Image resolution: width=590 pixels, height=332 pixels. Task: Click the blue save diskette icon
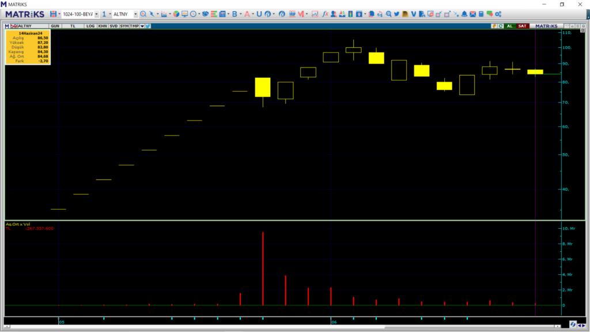[x=53, y=14]
